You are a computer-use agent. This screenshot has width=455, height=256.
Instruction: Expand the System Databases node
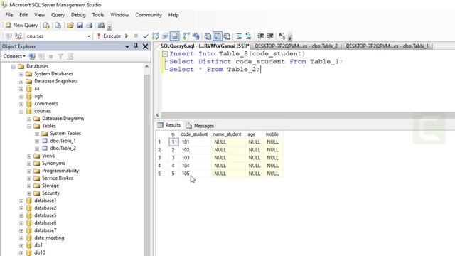21,74
